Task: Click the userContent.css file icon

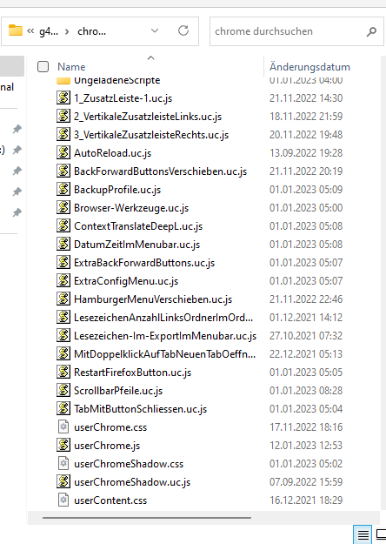Action: pos(63,500)
